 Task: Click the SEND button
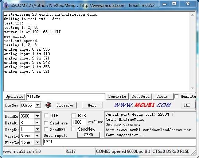[x=89, y=135]
